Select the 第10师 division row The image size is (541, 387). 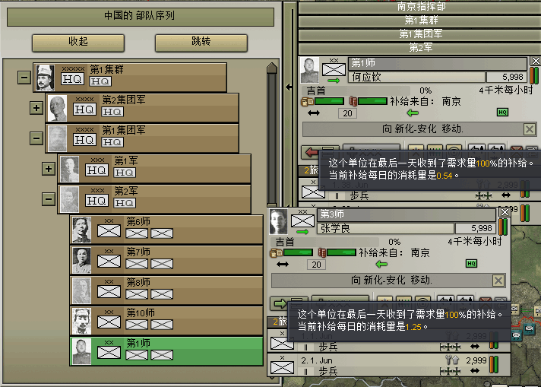click(166, 321)
